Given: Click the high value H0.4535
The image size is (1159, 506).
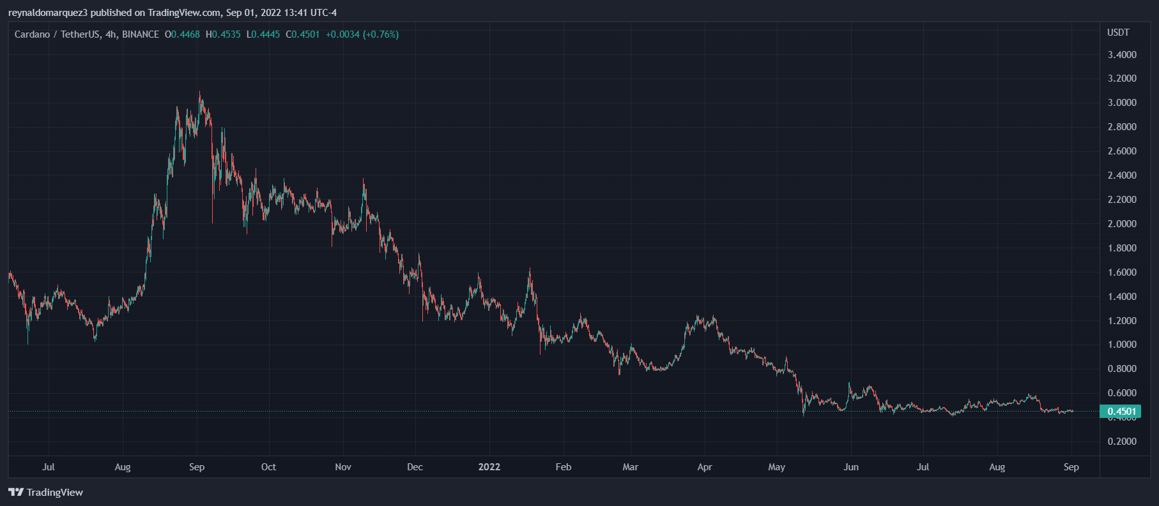Looking at the screenshot, I should coord(223,34).
